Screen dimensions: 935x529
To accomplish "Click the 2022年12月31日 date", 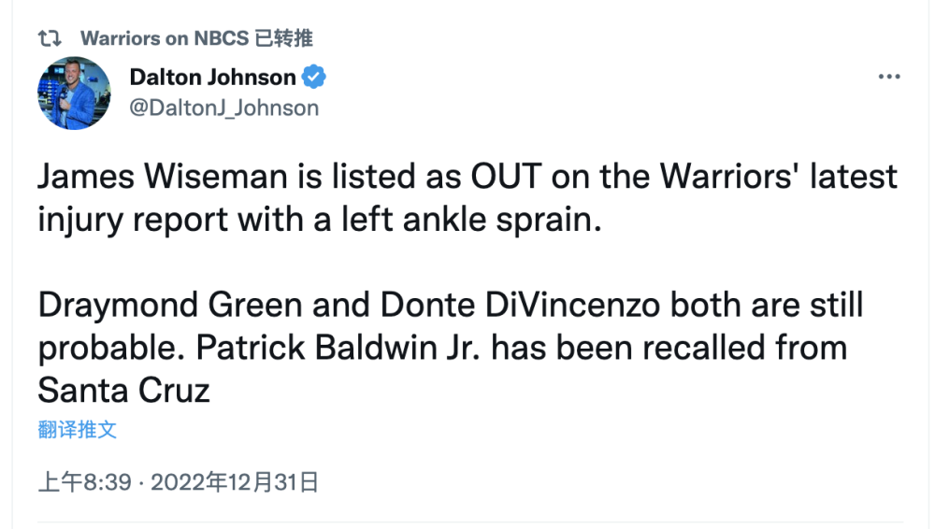I will 235,482.
